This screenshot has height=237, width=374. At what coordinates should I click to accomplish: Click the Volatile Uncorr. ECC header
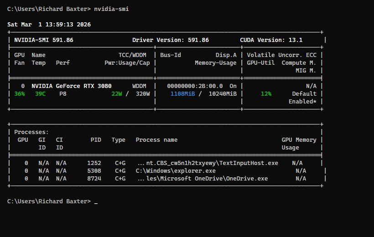(x=282, y=55)
